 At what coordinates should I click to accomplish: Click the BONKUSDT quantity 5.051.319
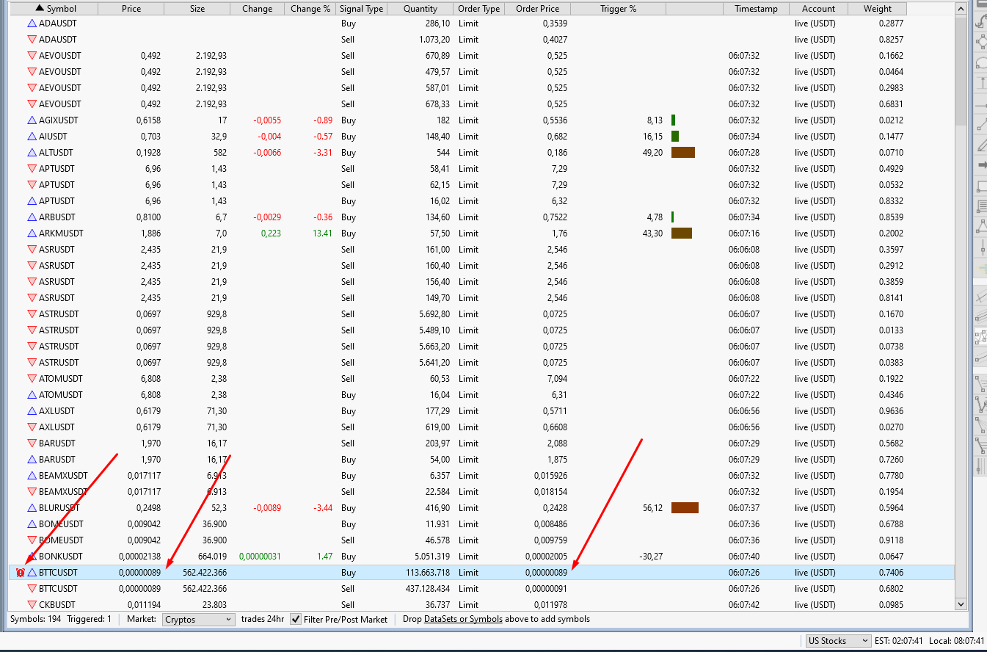432,557
